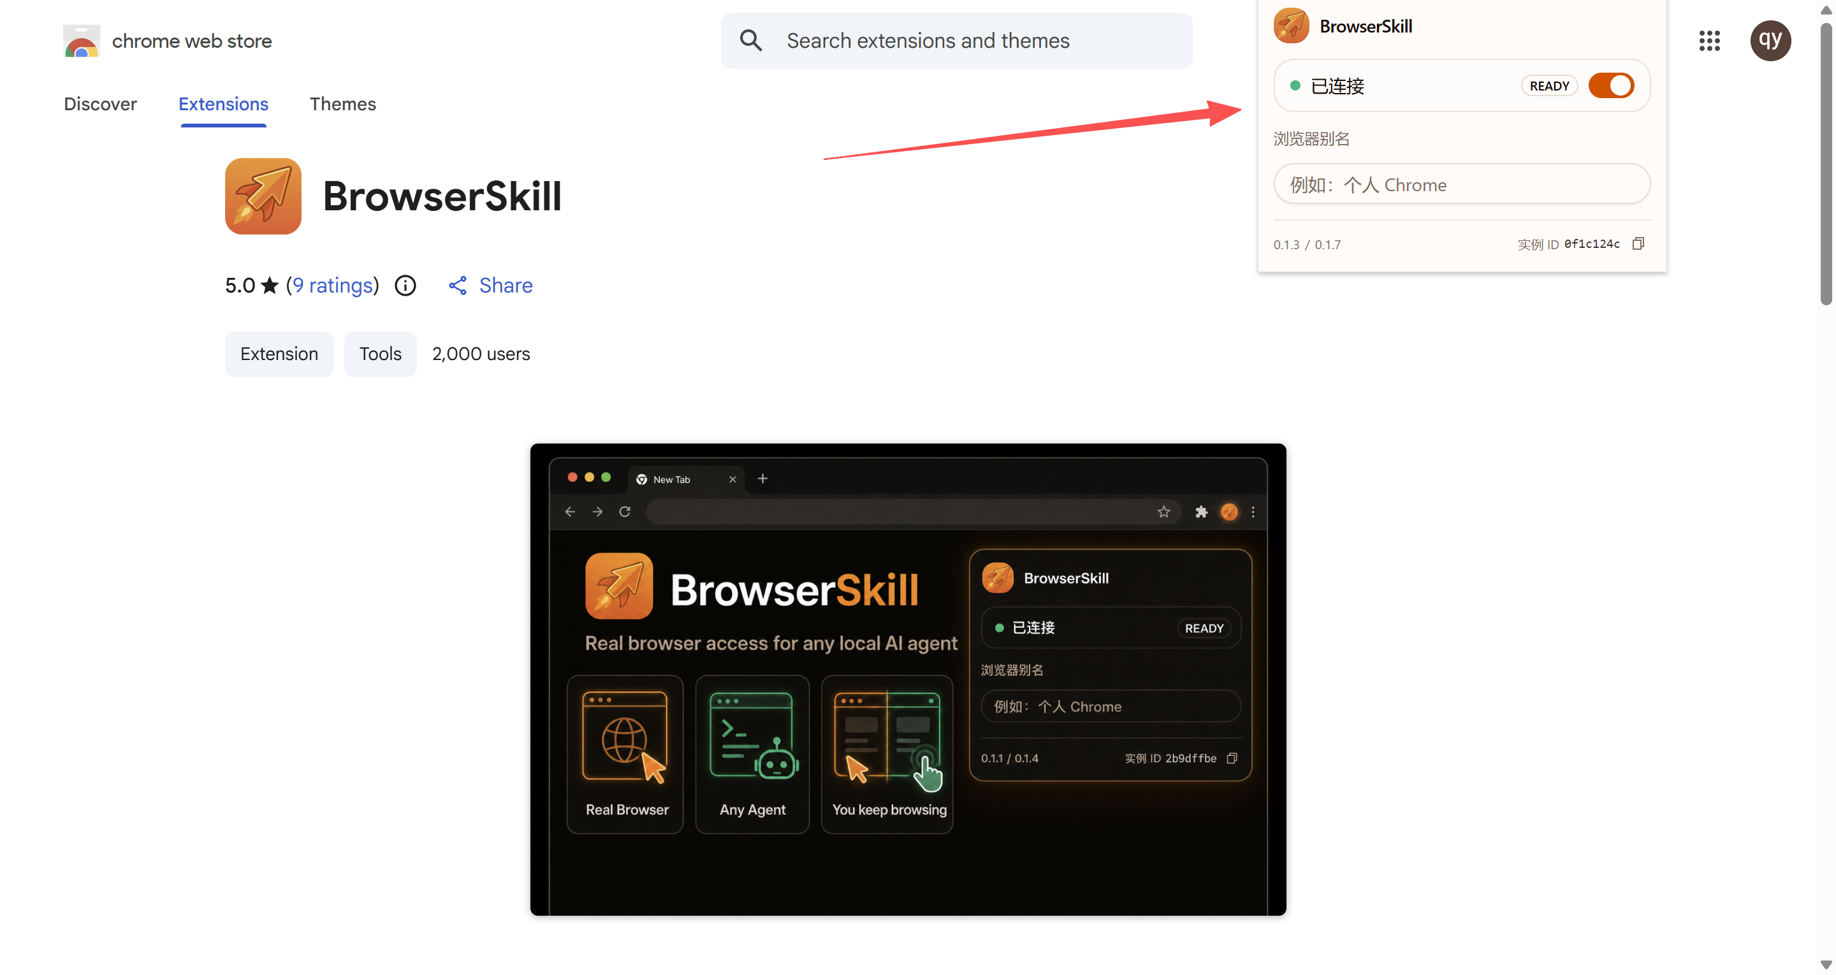Screen dimensions: 1836x975
Task: Select the Extensions tab
Action: (223, 104)
